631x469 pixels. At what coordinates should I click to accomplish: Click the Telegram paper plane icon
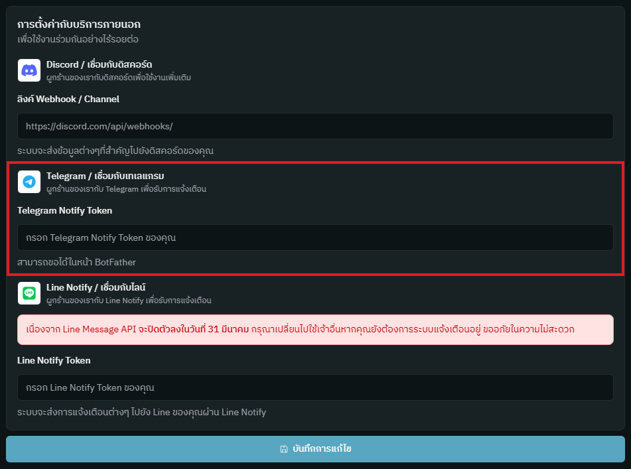pyautogui.click(x=29, y=182)
